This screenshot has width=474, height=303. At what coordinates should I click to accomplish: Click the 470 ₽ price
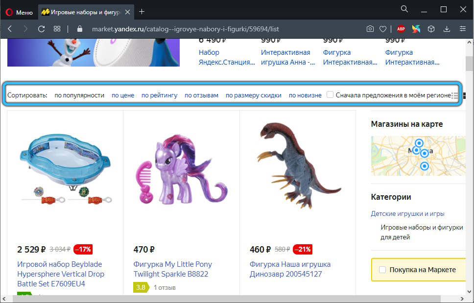pos(144,250)
